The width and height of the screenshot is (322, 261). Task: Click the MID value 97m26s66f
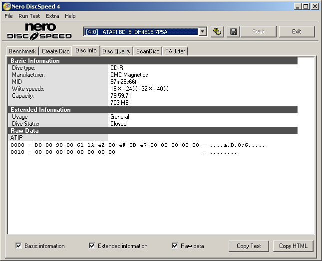pos(123,82)
